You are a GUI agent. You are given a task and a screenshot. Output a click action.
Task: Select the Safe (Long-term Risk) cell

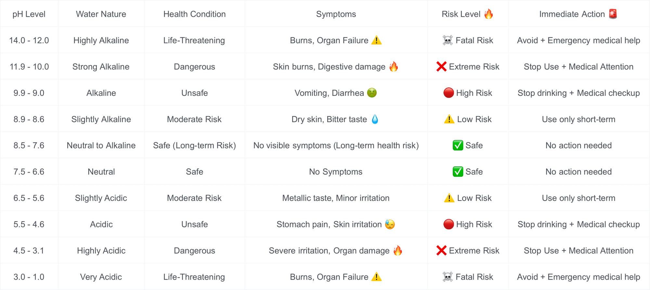194,145
